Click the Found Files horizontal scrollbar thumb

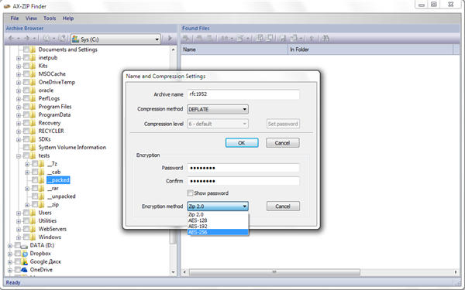274,272
